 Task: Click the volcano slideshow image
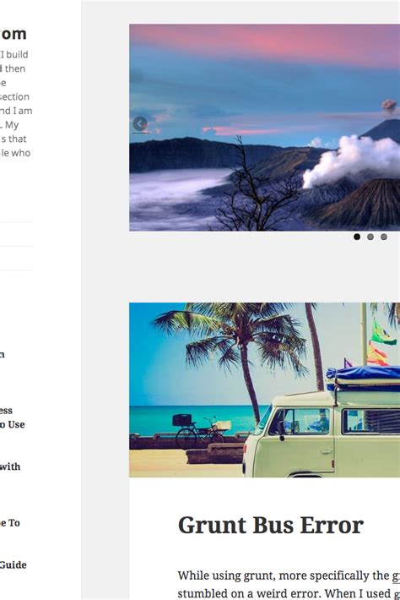(x=264, y=128)
